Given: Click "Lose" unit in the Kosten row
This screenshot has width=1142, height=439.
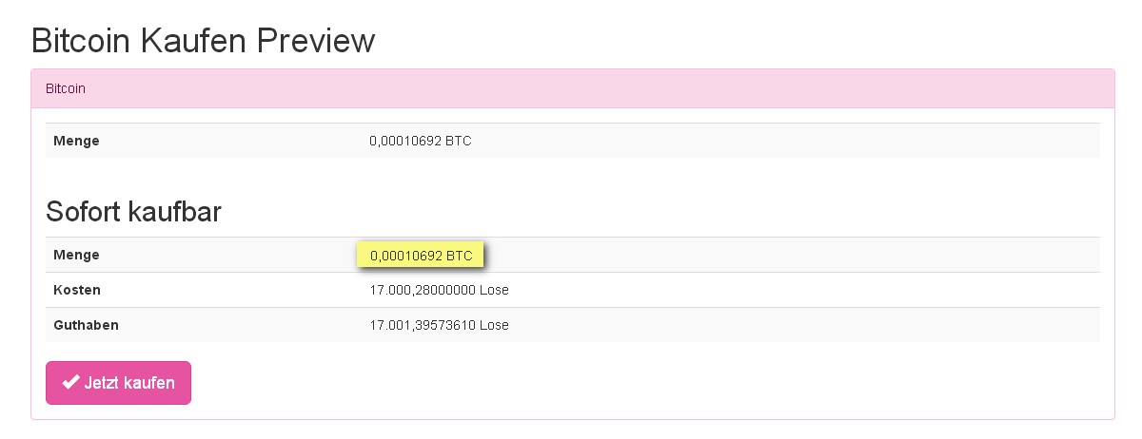Looking at the screenshot, I should (494, 290).
